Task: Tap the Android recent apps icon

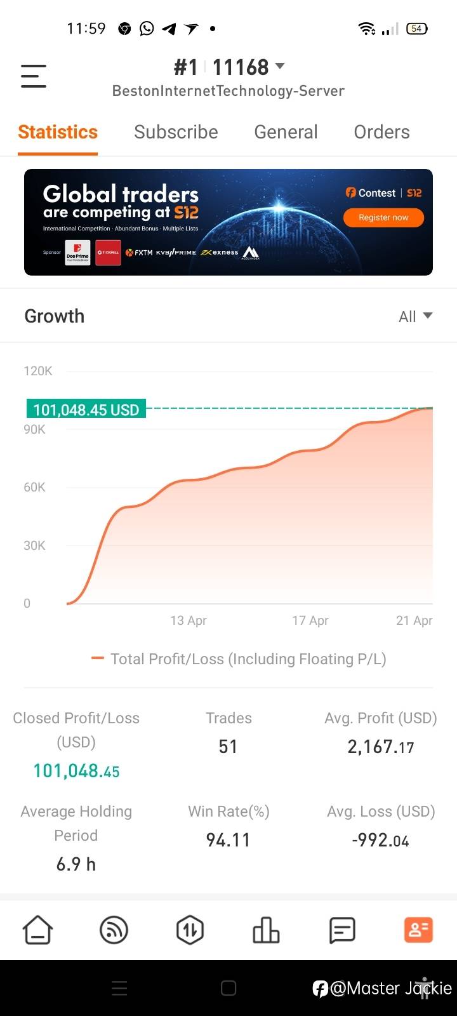Action: pyautogui.click(x=119, y=988)
